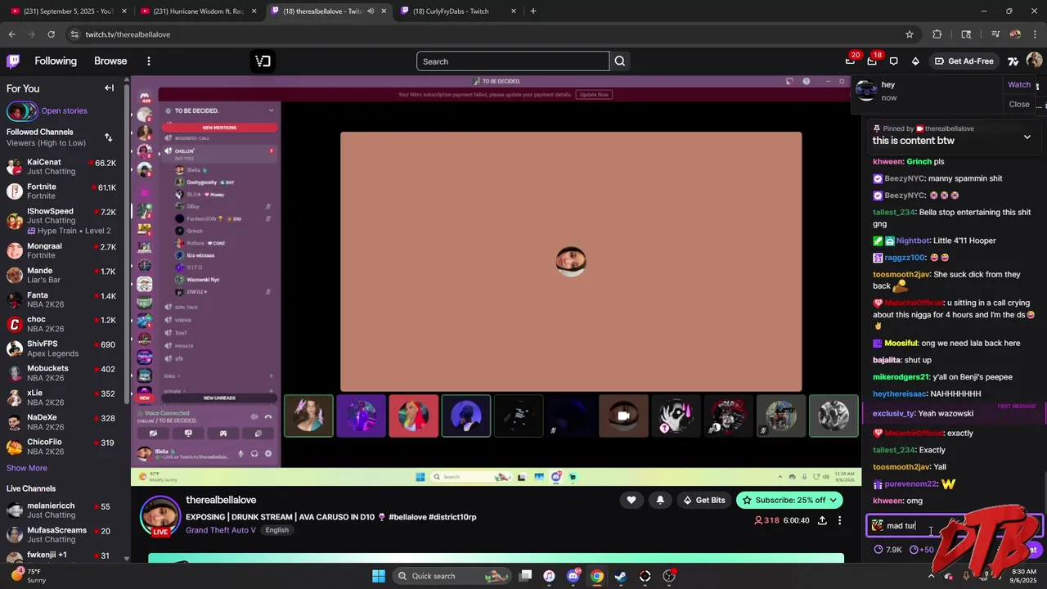Click the English language tag

click(276, 530)
